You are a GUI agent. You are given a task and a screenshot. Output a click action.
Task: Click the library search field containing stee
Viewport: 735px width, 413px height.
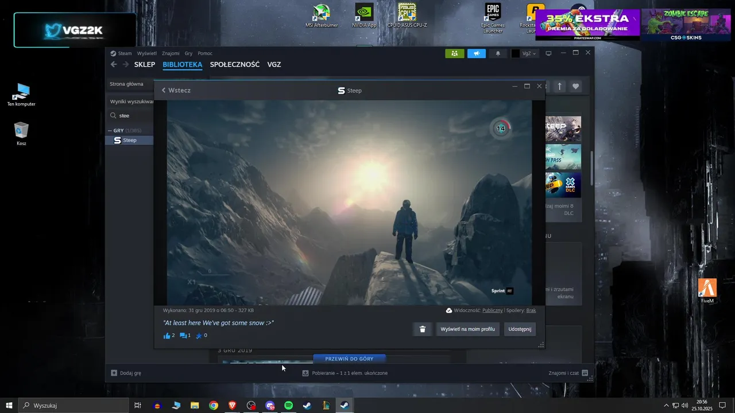(x=130, y=115)
